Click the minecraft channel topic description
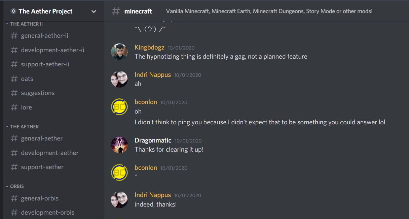The height and width of the screenshot is (219, 409). [269, 11]
